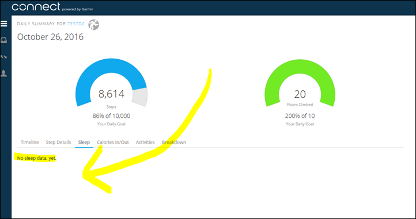Click the 8,614 steps count
The width and height of the screenshot is (416, 219).
(x=111, y=94)
